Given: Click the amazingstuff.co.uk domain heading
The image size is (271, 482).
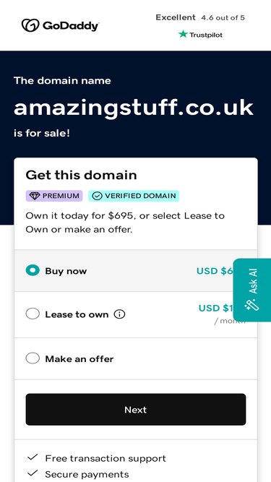Looking at the screenshot, I should coord(134,108).
